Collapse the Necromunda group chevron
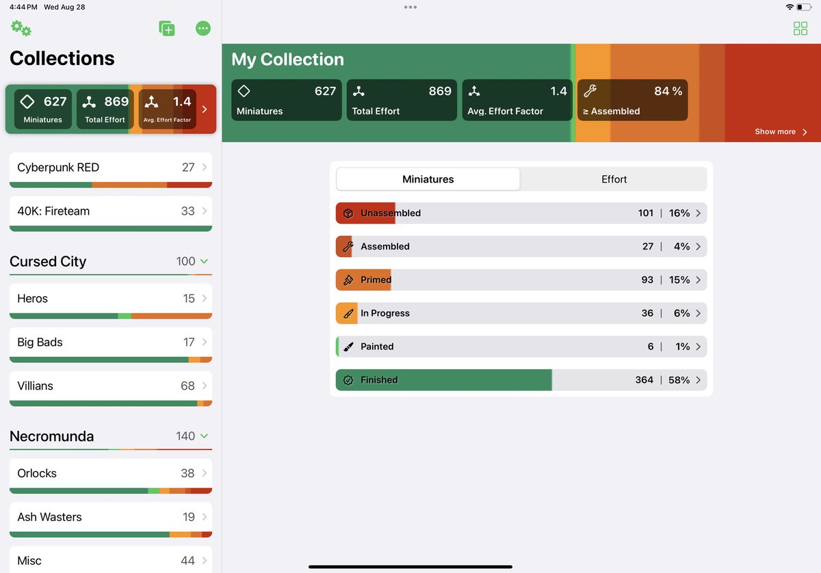The image size is (821, 573). 204,436
